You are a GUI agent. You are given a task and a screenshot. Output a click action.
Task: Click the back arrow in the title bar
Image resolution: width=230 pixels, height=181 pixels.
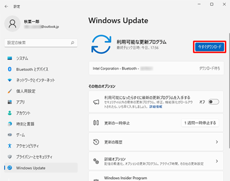[x=6, y=6]
